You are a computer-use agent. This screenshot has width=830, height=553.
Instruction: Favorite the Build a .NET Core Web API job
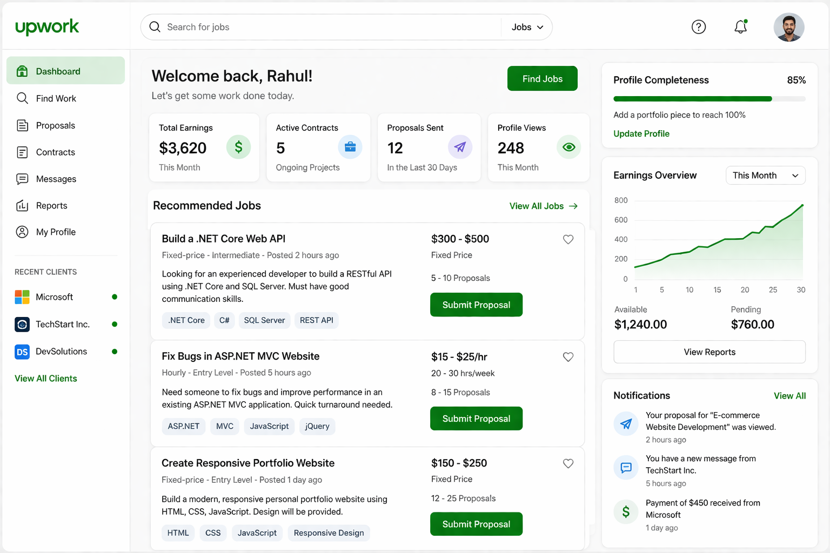(x=568, y=239)
